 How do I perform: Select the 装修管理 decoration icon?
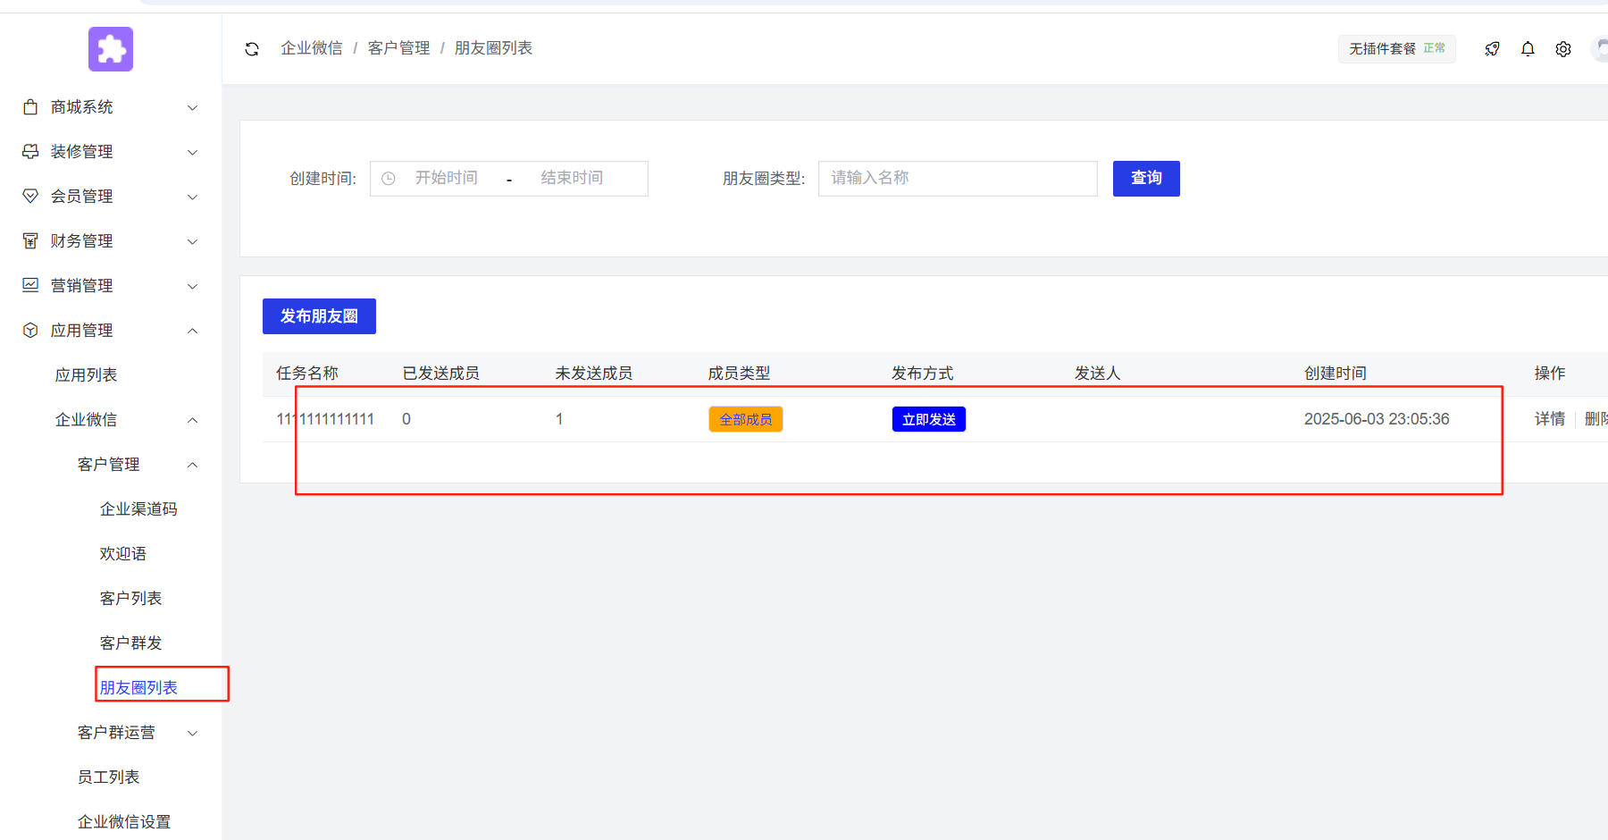coord(29,151)
